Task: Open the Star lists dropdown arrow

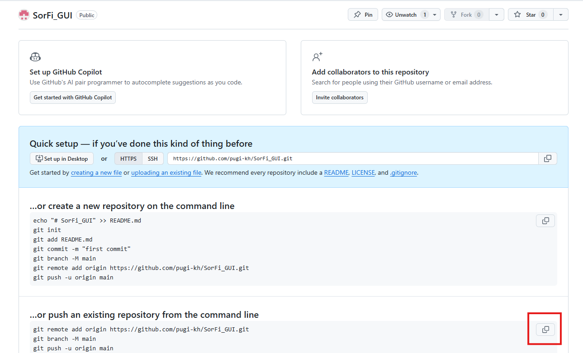Action: pos(561,14)
